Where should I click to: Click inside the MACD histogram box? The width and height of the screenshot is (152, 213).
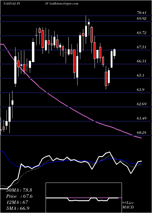[84, 198]
